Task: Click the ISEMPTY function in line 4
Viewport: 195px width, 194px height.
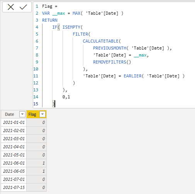Action: (71, 27)
